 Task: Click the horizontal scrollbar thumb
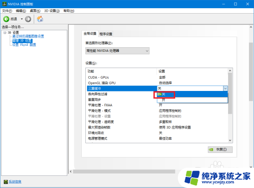tap(124, 172)
